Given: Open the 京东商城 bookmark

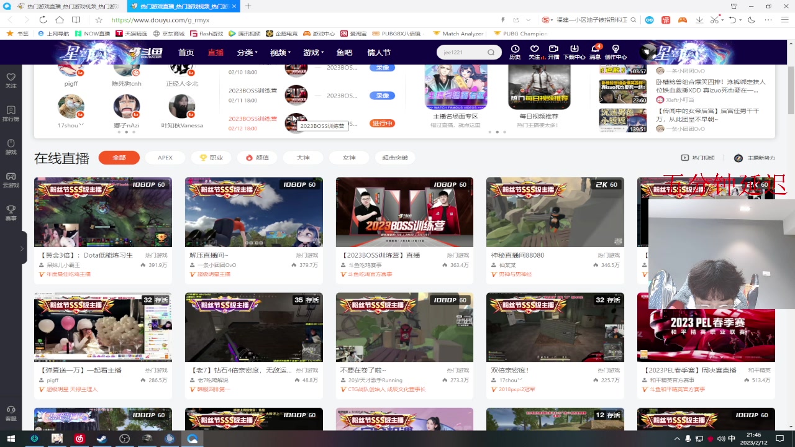Looking at the screenshot, I should 169,34.
